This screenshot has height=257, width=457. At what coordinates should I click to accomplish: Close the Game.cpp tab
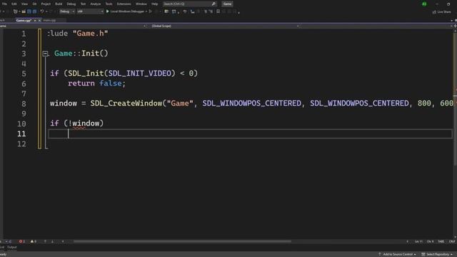(40, 21)
